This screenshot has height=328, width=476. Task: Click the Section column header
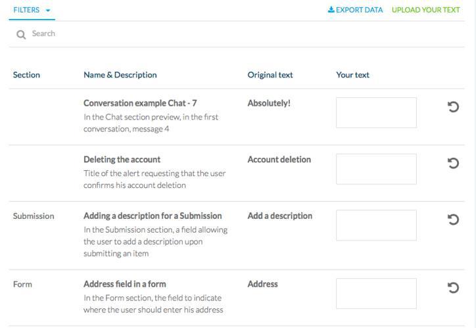coord(26,75)
